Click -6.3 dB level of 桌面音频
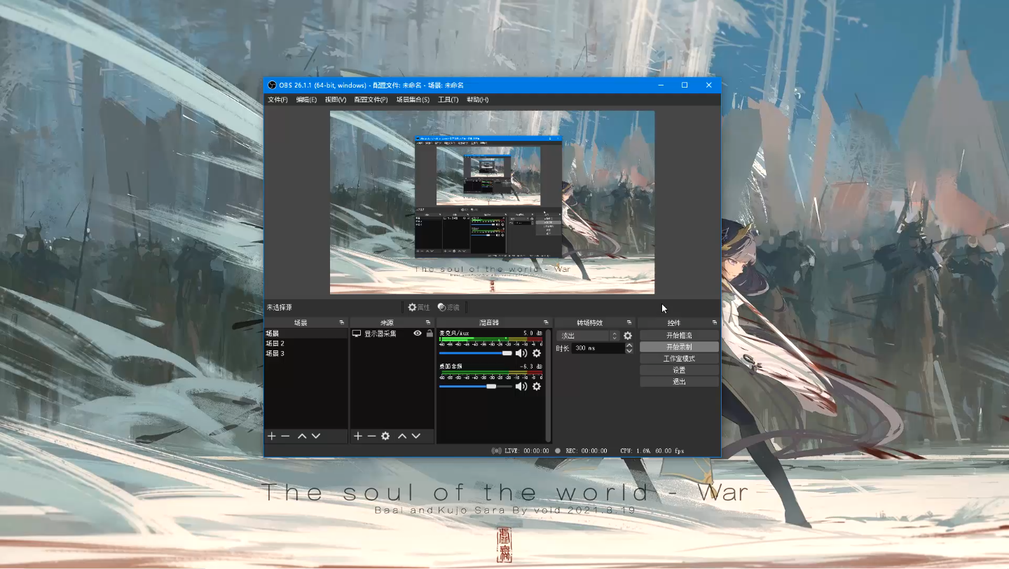Viewport: 1009px width, 569px height. point(530,366)
